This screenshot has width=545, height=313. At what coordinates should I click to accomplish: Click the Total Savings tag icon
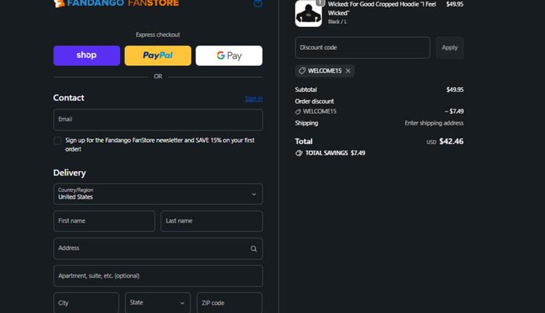tap(299, 153)
